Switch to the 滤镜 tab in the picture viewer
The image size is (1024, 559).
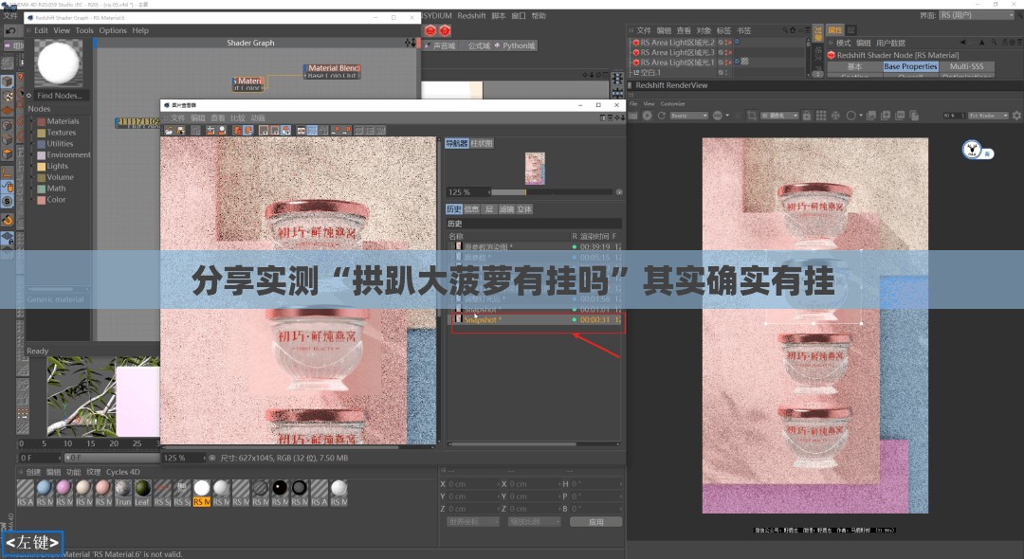click(507, 208)
